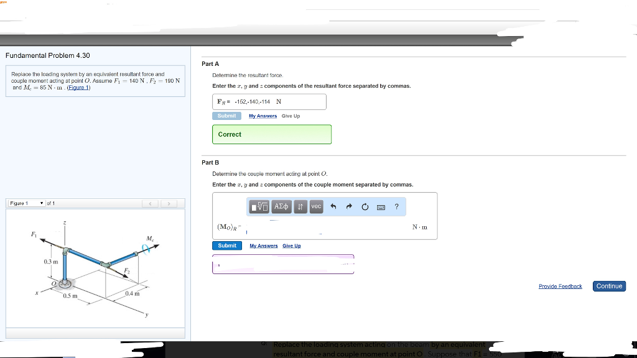Undo the last equation edit
The width and height of the screenshot is (637, 358).
(x=333, y=206)
